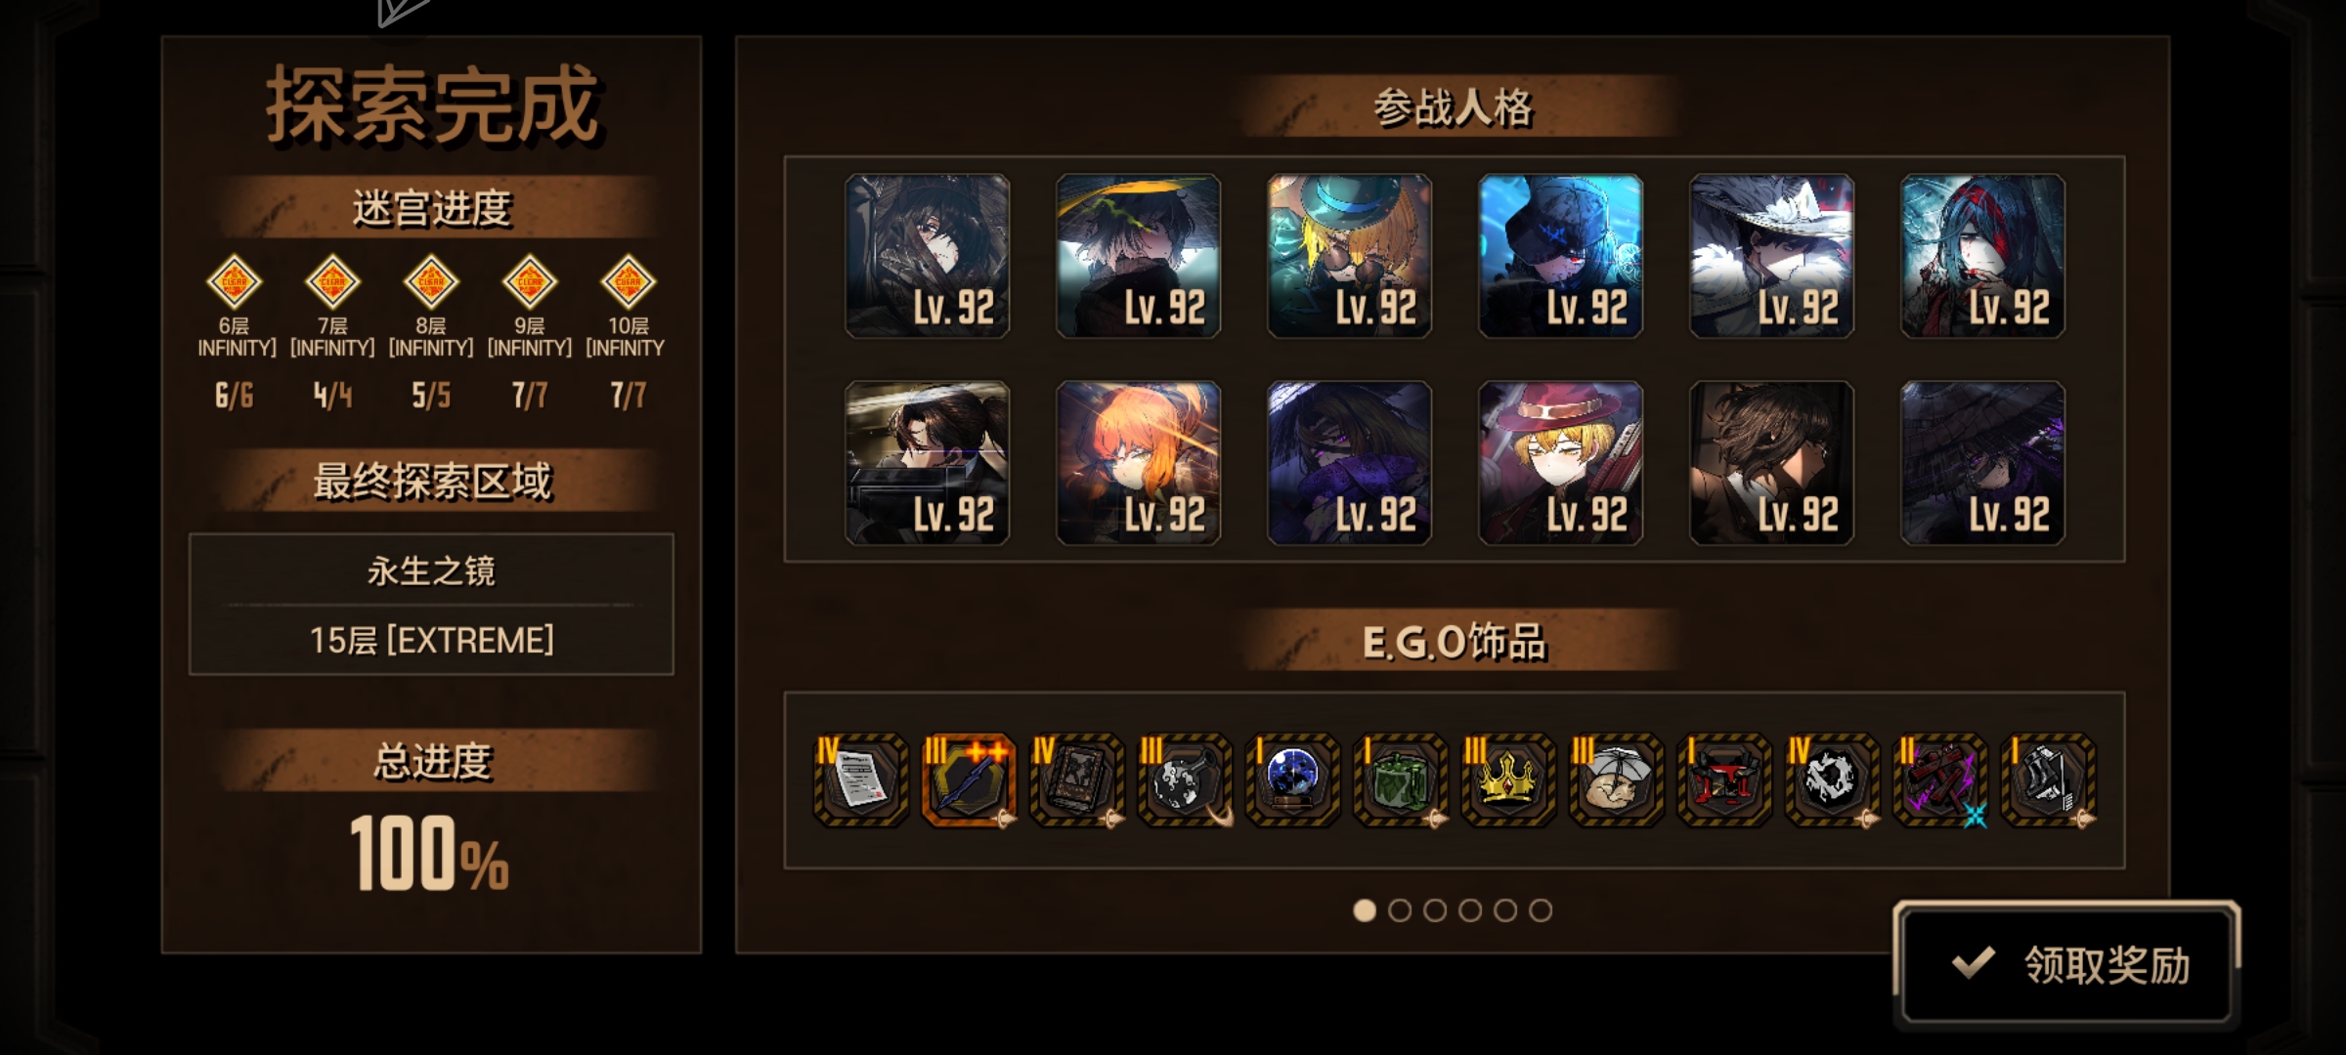Screen dimensions: 2346x1055
Task: Select the white umbrella doll E.G.O gift
Action: (x=1616, y=780)
